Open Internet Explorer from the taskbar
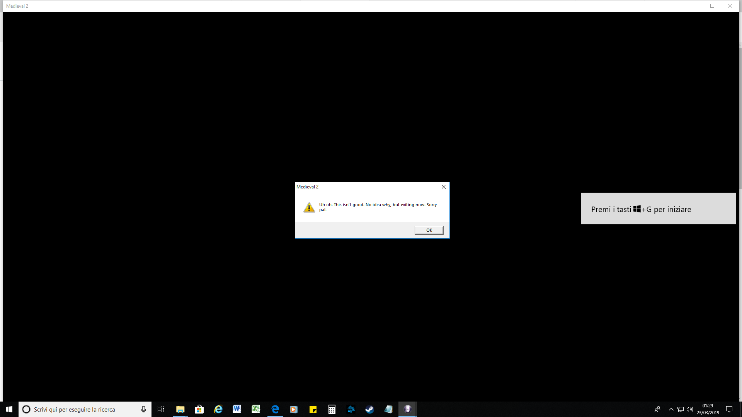 click(x=218, y=409)
